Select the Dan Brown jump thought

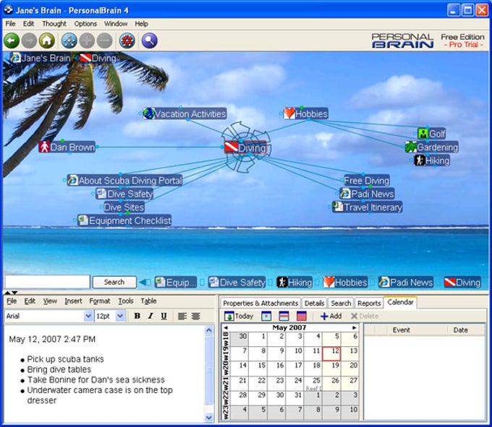click(67, 147)
